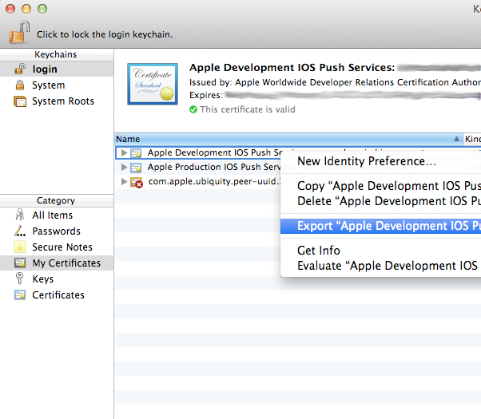The height and width of the screenshot is (419, 481).
Task: Click Apple Production IOS Push certificate row icon
Action: coord(136,168)
